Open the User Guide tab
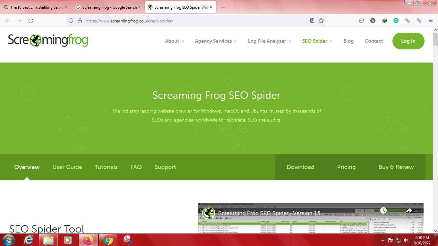This screenshot has width=438, height=246. click(x=67, y=167)
